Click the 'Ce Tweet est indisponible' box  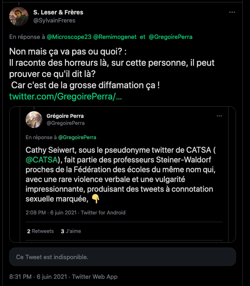pyautogui.click(x=123, y=257)
